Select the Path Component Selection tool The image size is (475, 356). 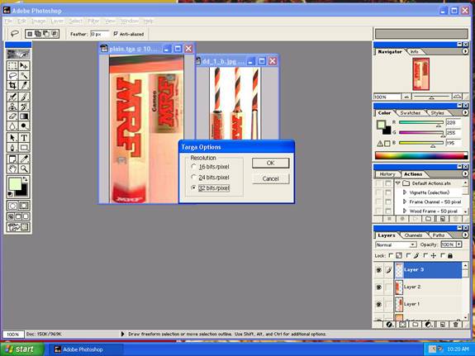click(x=12, y=138)
